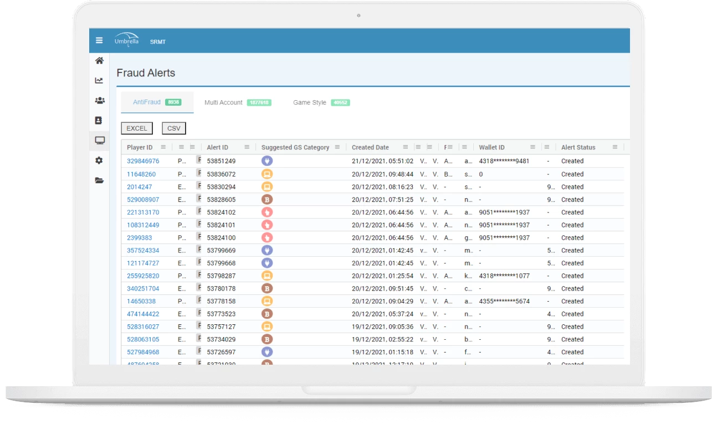Open the Alert Status column menu
The width and height of the screenshot is (712, 425).
[615, 147]
